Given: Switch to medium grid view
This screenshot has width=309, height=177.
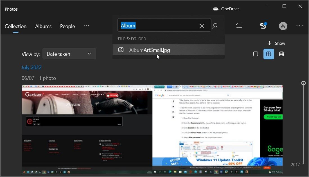Looking at the screenshot, I should [269, 54].
